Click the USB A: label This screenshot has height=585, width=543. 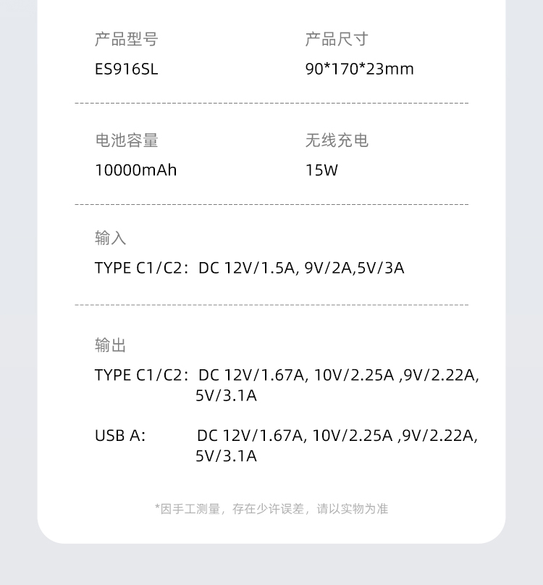pyautogui.click(x=120, y=436)
